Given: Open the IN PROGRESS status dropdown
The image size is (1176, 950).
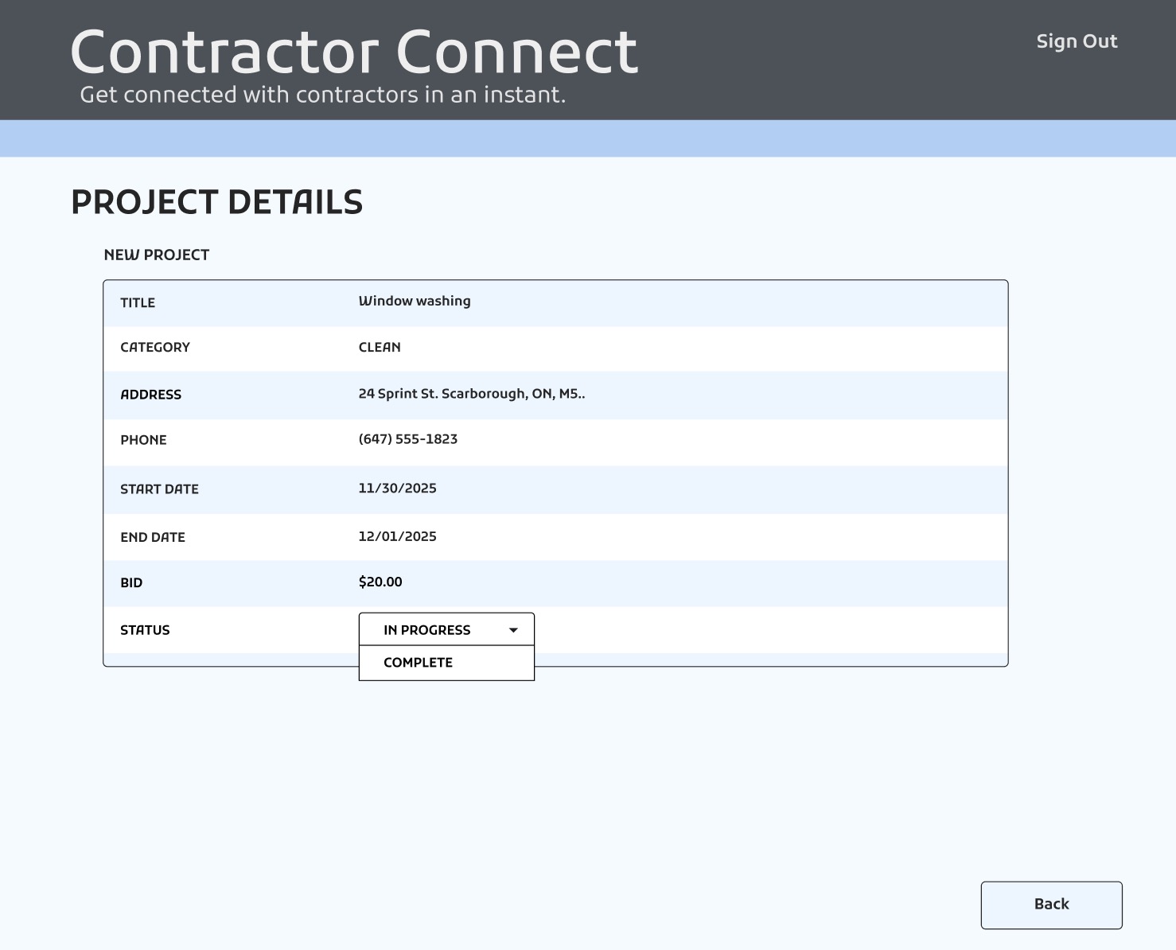Looking at the screenshot, I should pos(446,629).
